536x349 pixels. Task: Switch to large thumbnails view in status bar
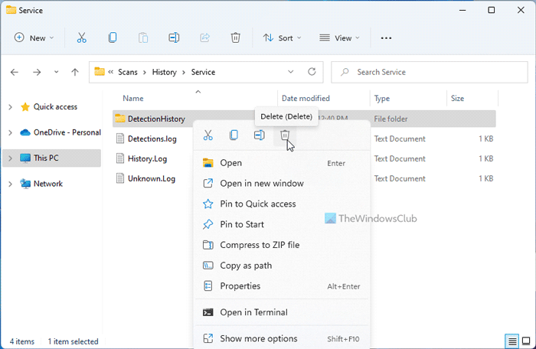click(x=527, y=341)
